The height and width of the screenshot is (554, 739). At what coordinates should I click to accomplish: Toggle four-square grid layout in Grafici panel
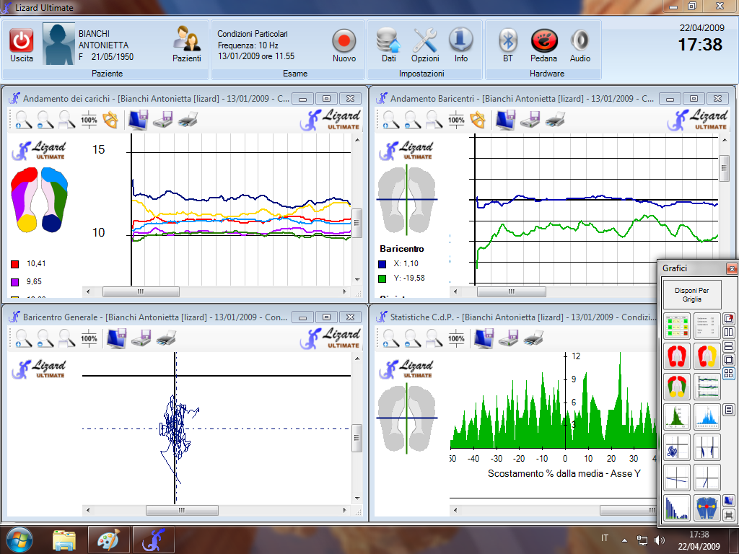[x=728, y=374]
